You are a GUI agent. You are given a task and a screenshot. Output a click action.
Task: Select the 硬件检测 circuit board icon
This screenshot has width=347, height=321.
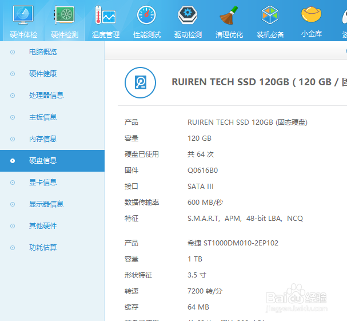[x=64, y=15]
